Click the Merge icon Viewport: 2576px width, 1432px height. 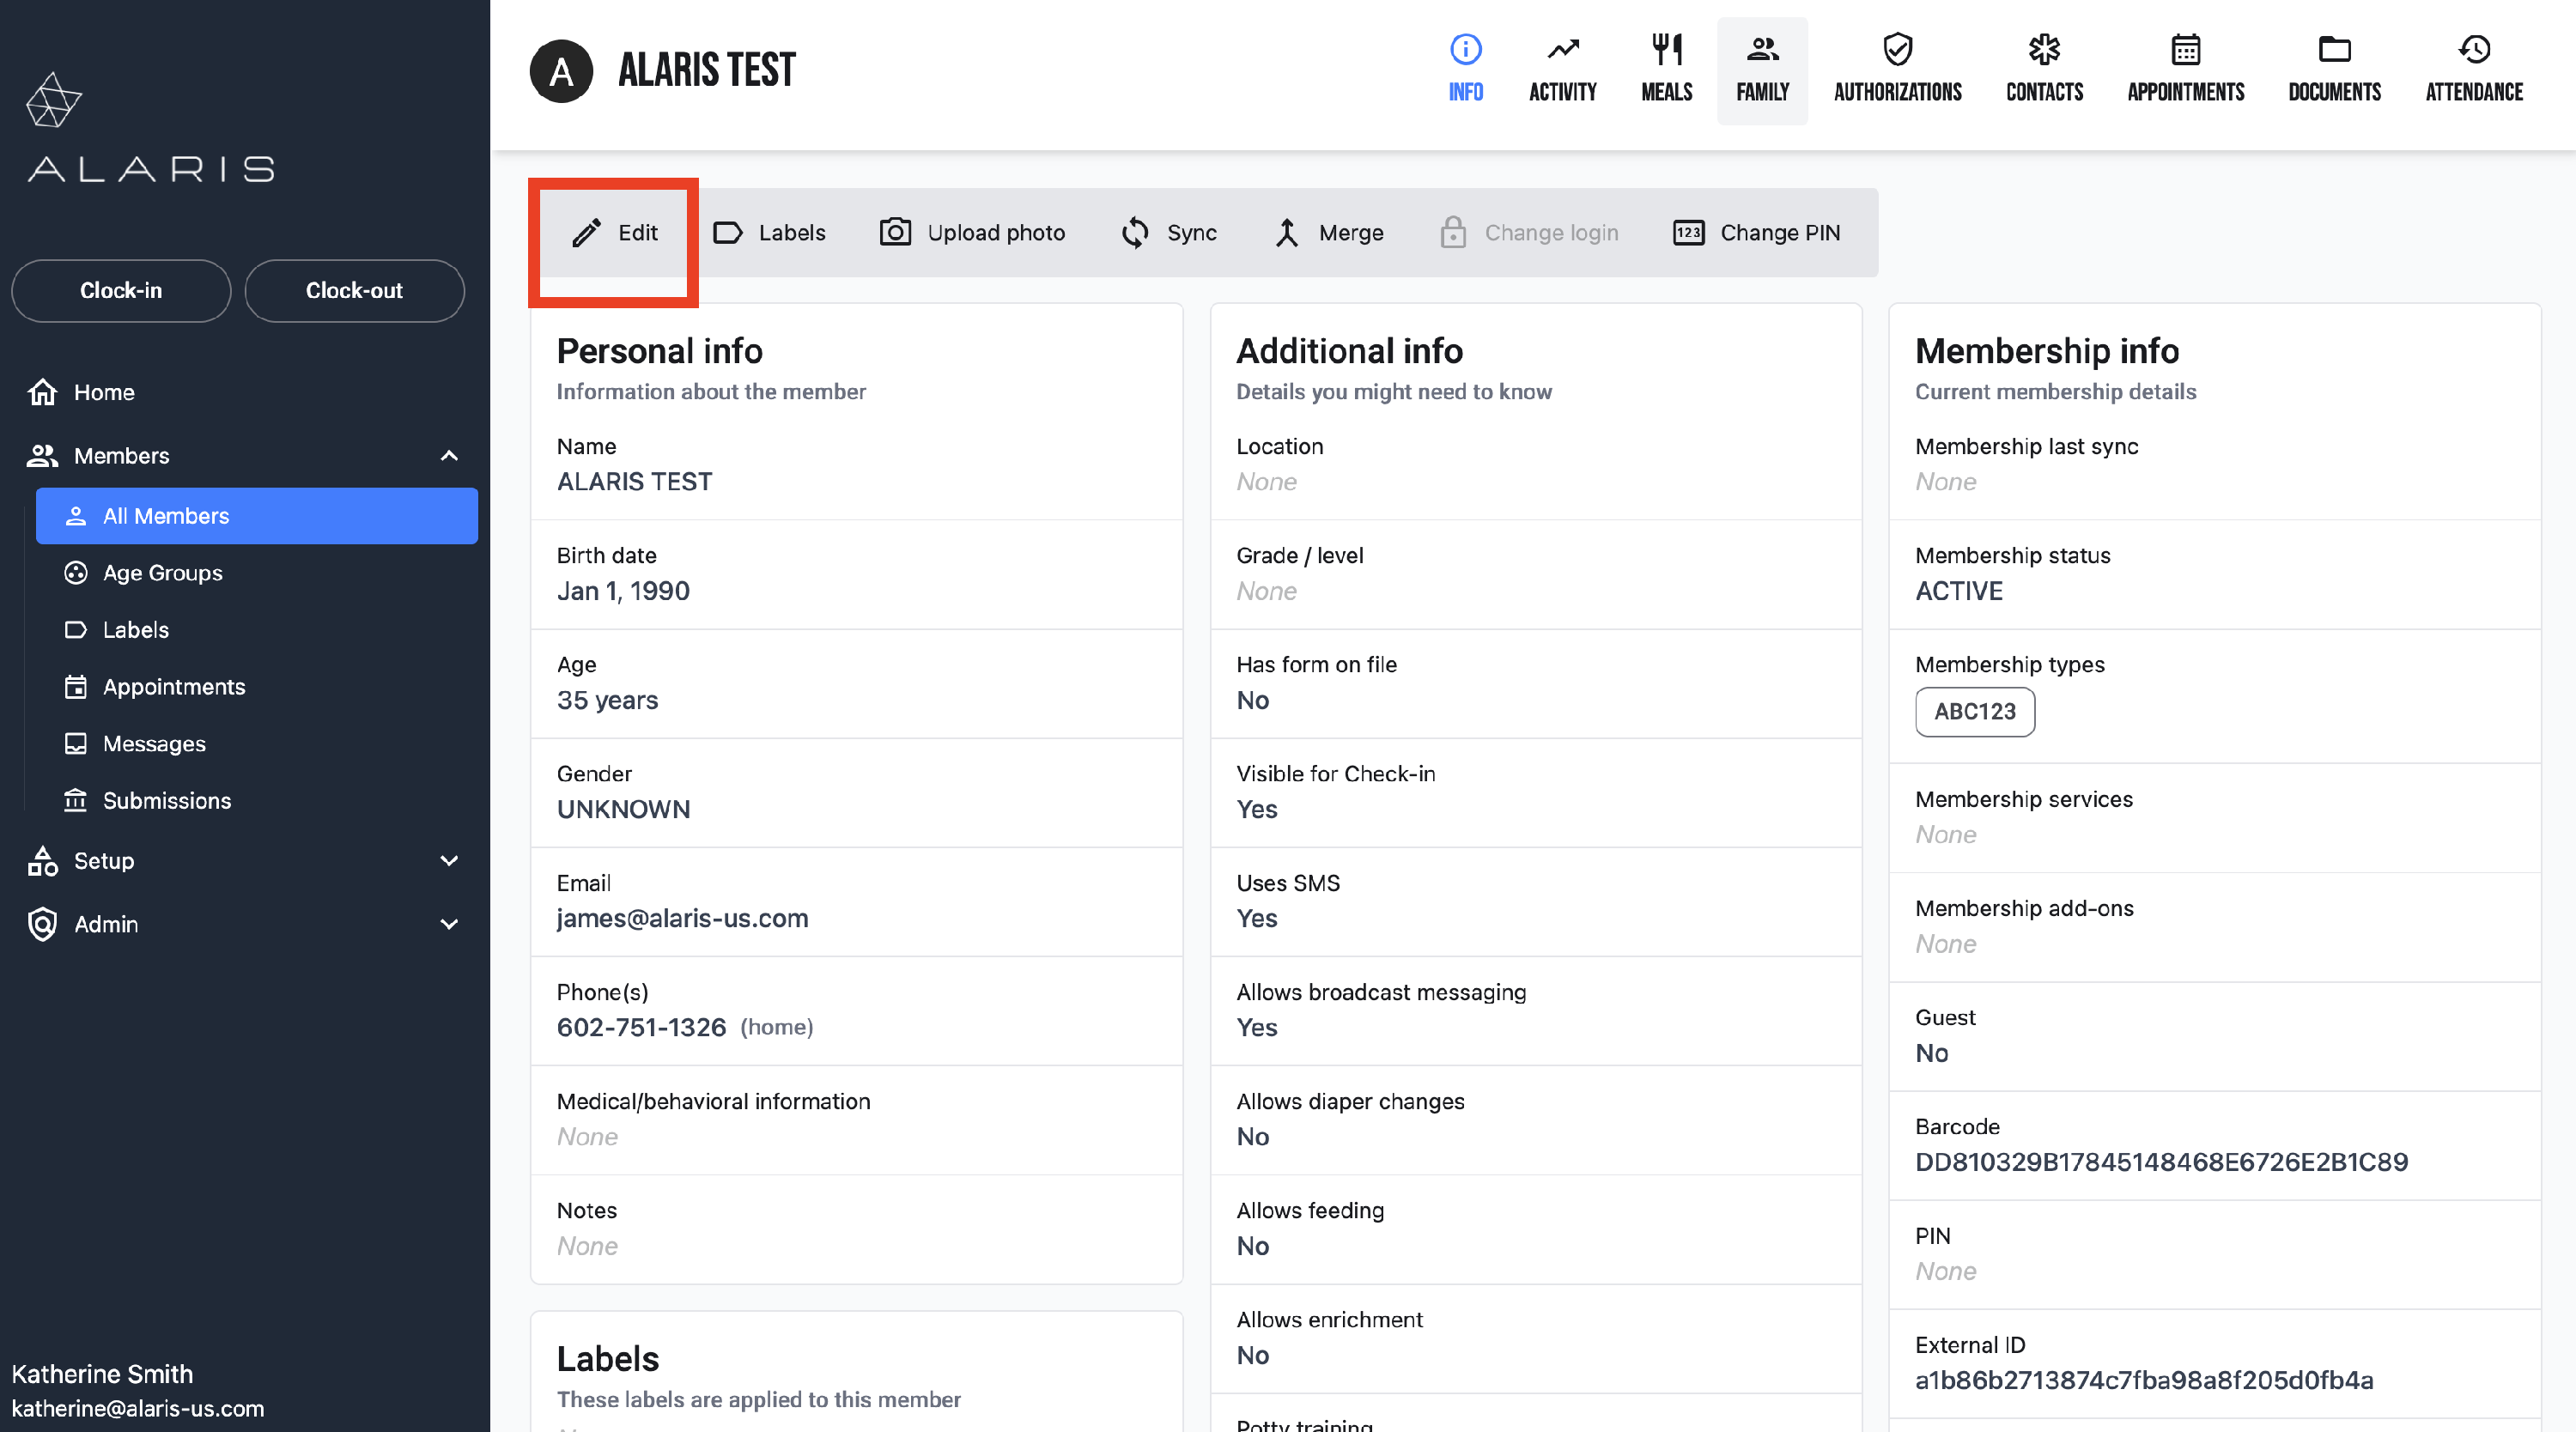1287,233
